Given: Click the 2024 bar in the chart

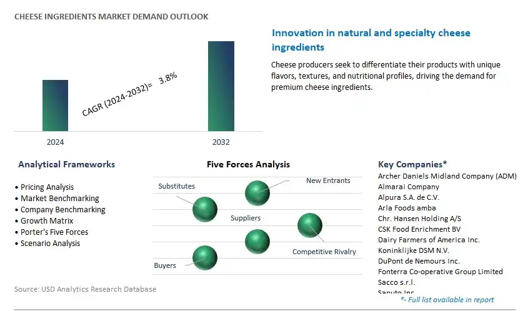Looking at the screenshot, I should (x=56, y=106).
